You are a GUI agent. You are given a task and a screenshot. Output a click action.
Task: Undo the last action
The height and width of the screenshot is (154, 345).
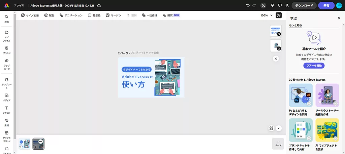pos(248,5)
